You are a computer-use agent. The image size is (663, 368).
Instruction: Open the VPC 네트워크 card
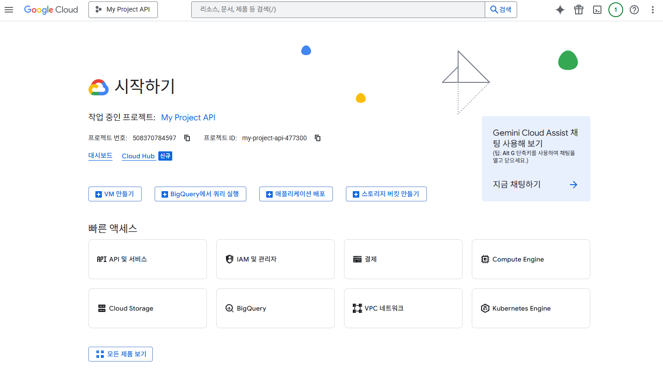(403, 308)
